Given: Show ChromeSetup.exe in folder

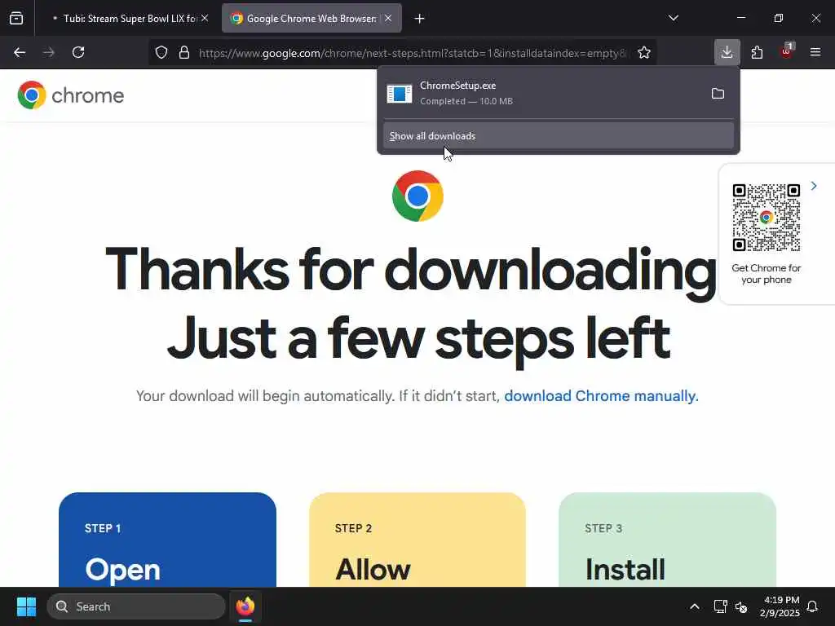Looking at the screenshot, I should [x=718, y=94].
